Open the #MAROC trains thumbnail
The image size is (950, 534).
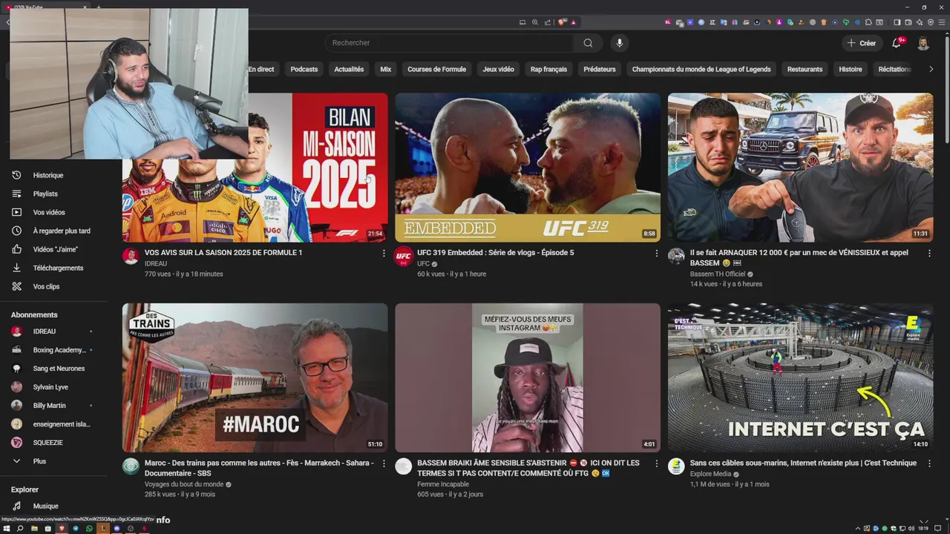(255, 378)
